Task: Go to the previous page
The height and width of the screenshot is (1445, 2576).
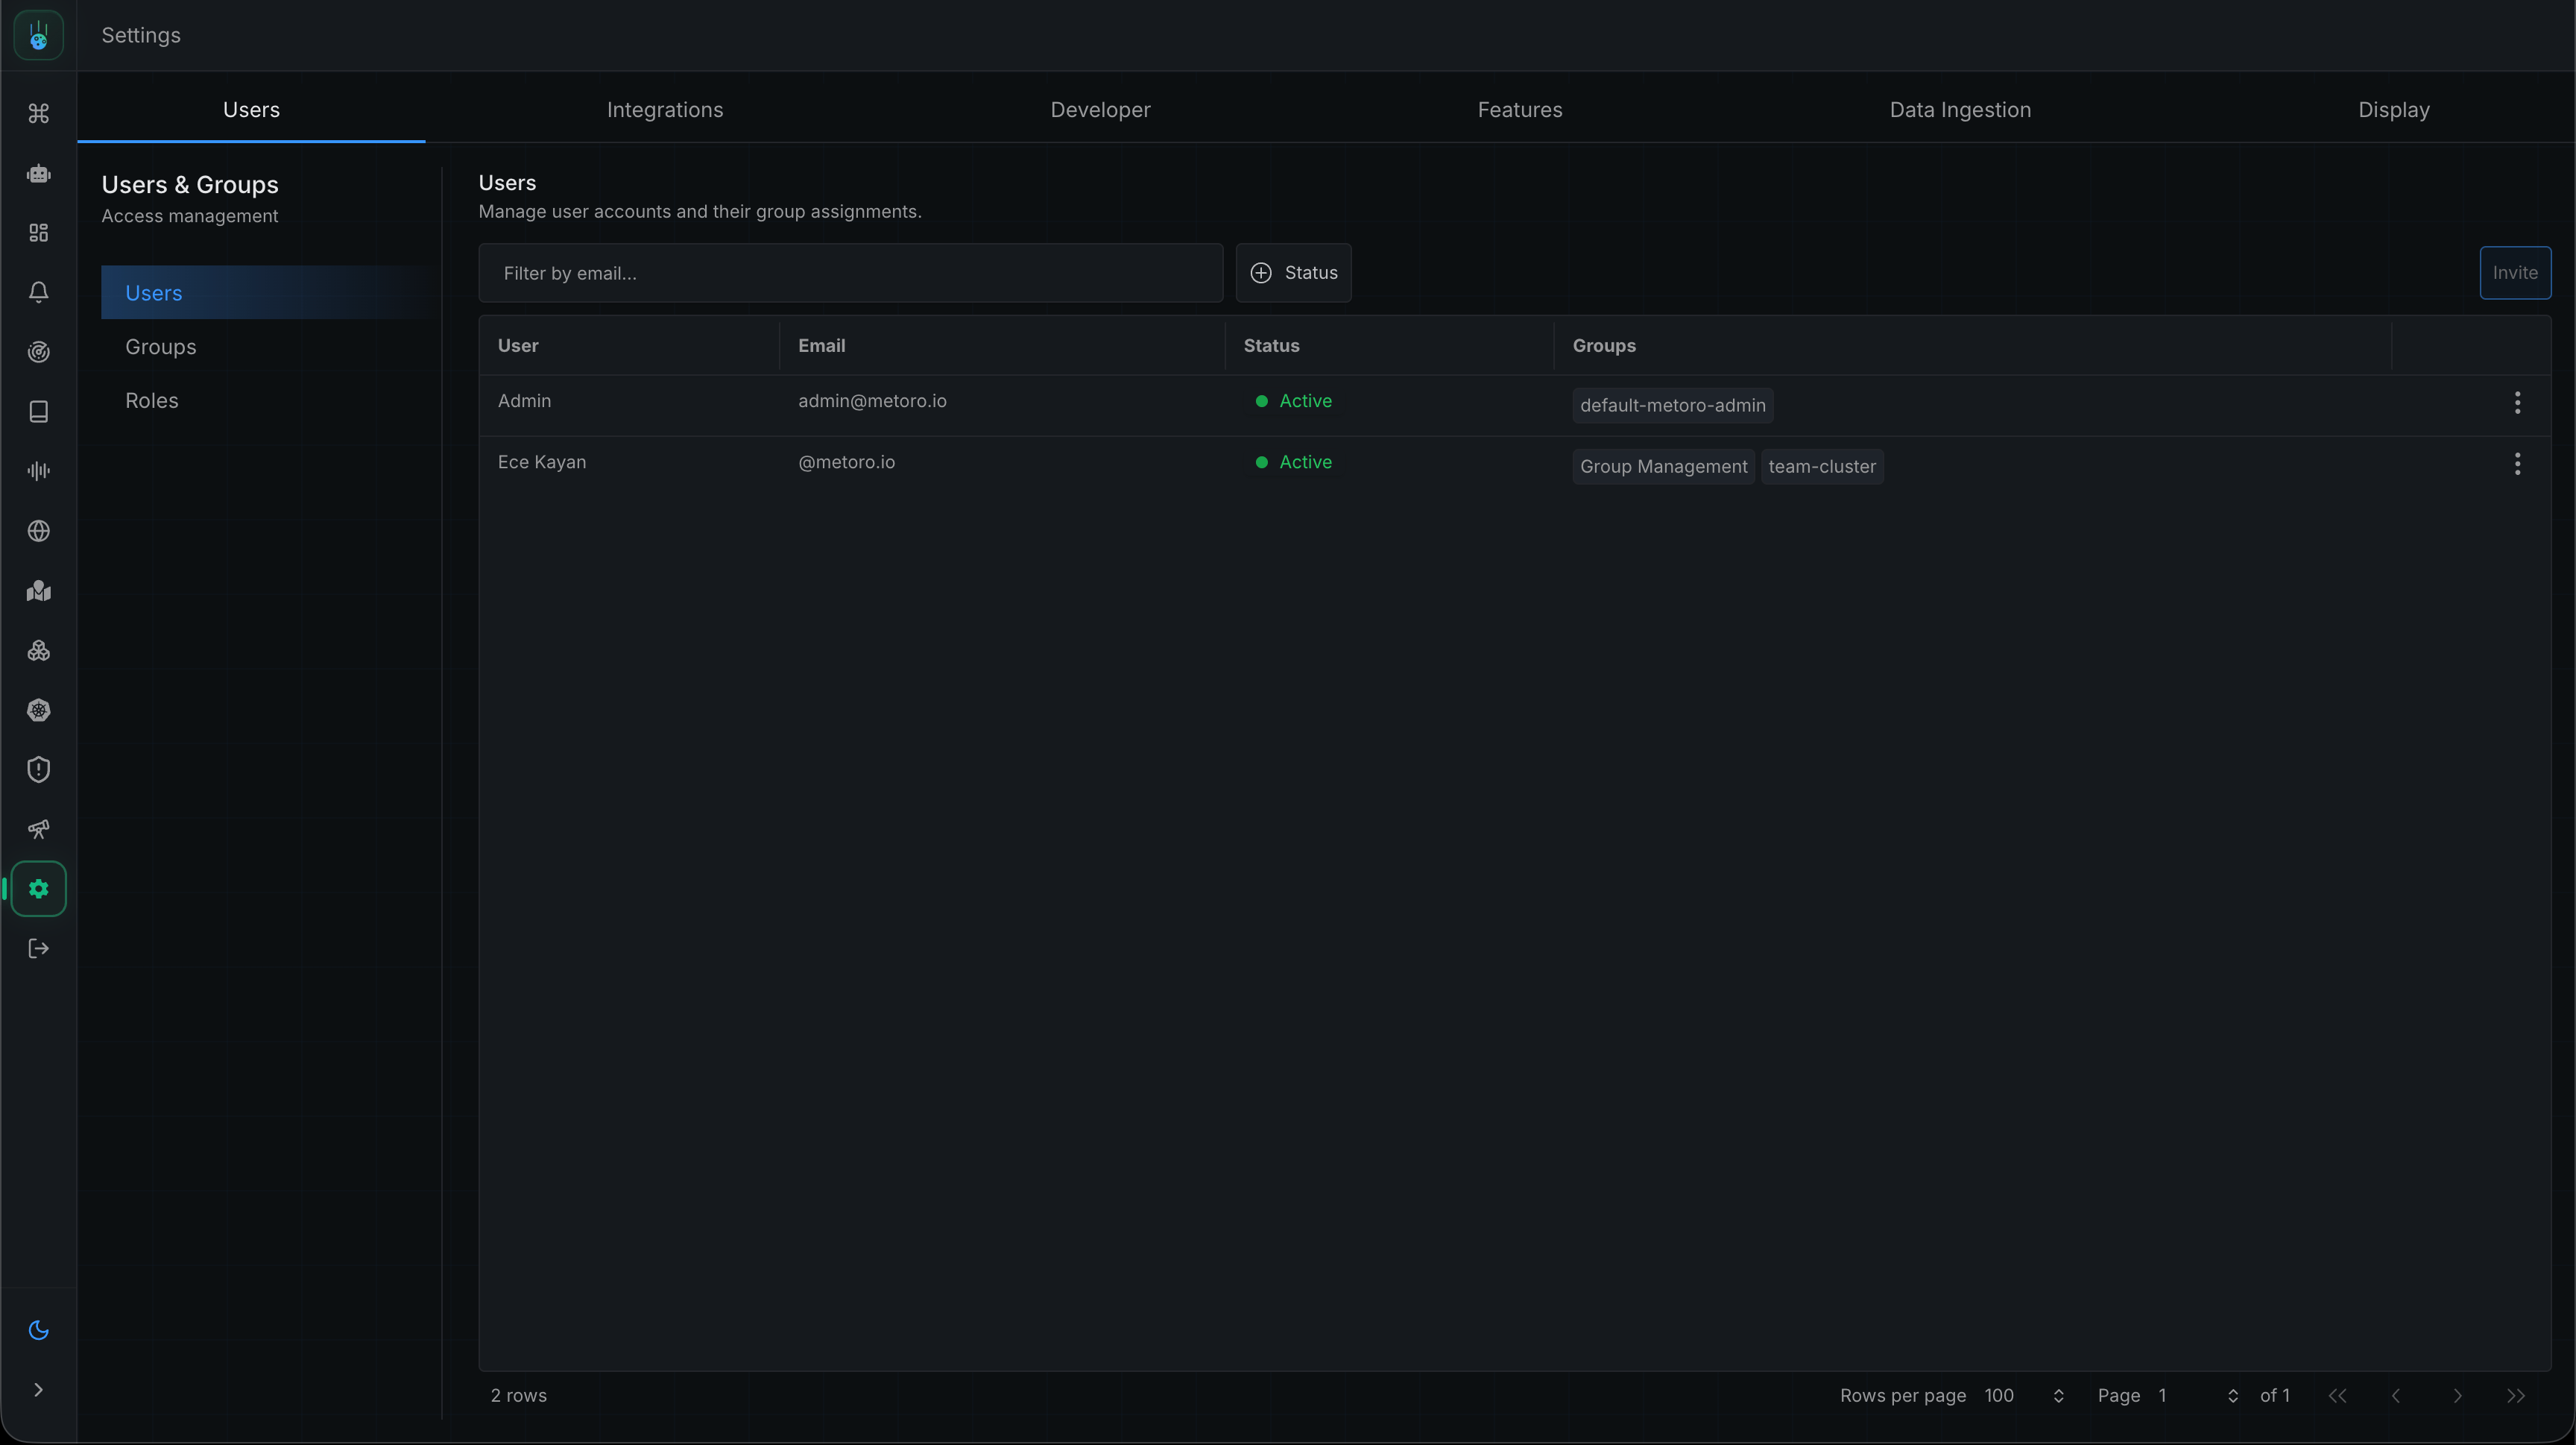Action: (x=2395, y=1395)
